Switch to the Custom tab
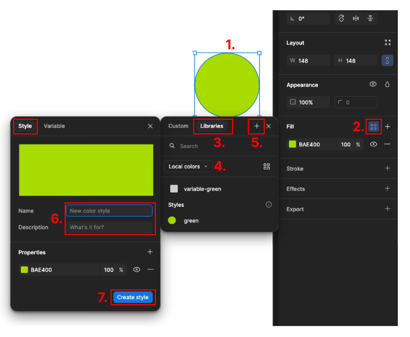This screenshot has height=337, width=410. pyautogui.click(x=179, y=126)
